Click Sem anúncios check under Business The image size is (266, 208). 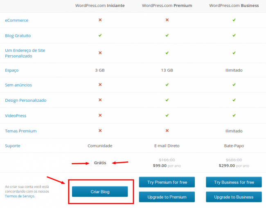pyautogui.click(x=234, y=85)
